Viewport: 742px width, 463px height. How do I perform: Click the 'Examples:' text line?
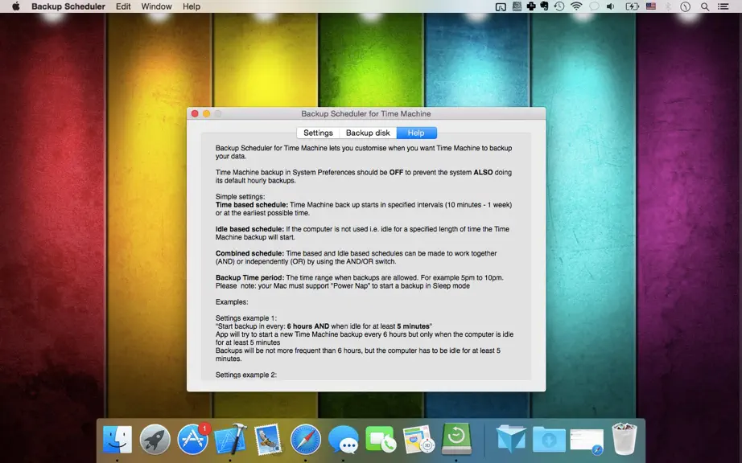click(232, 302)
